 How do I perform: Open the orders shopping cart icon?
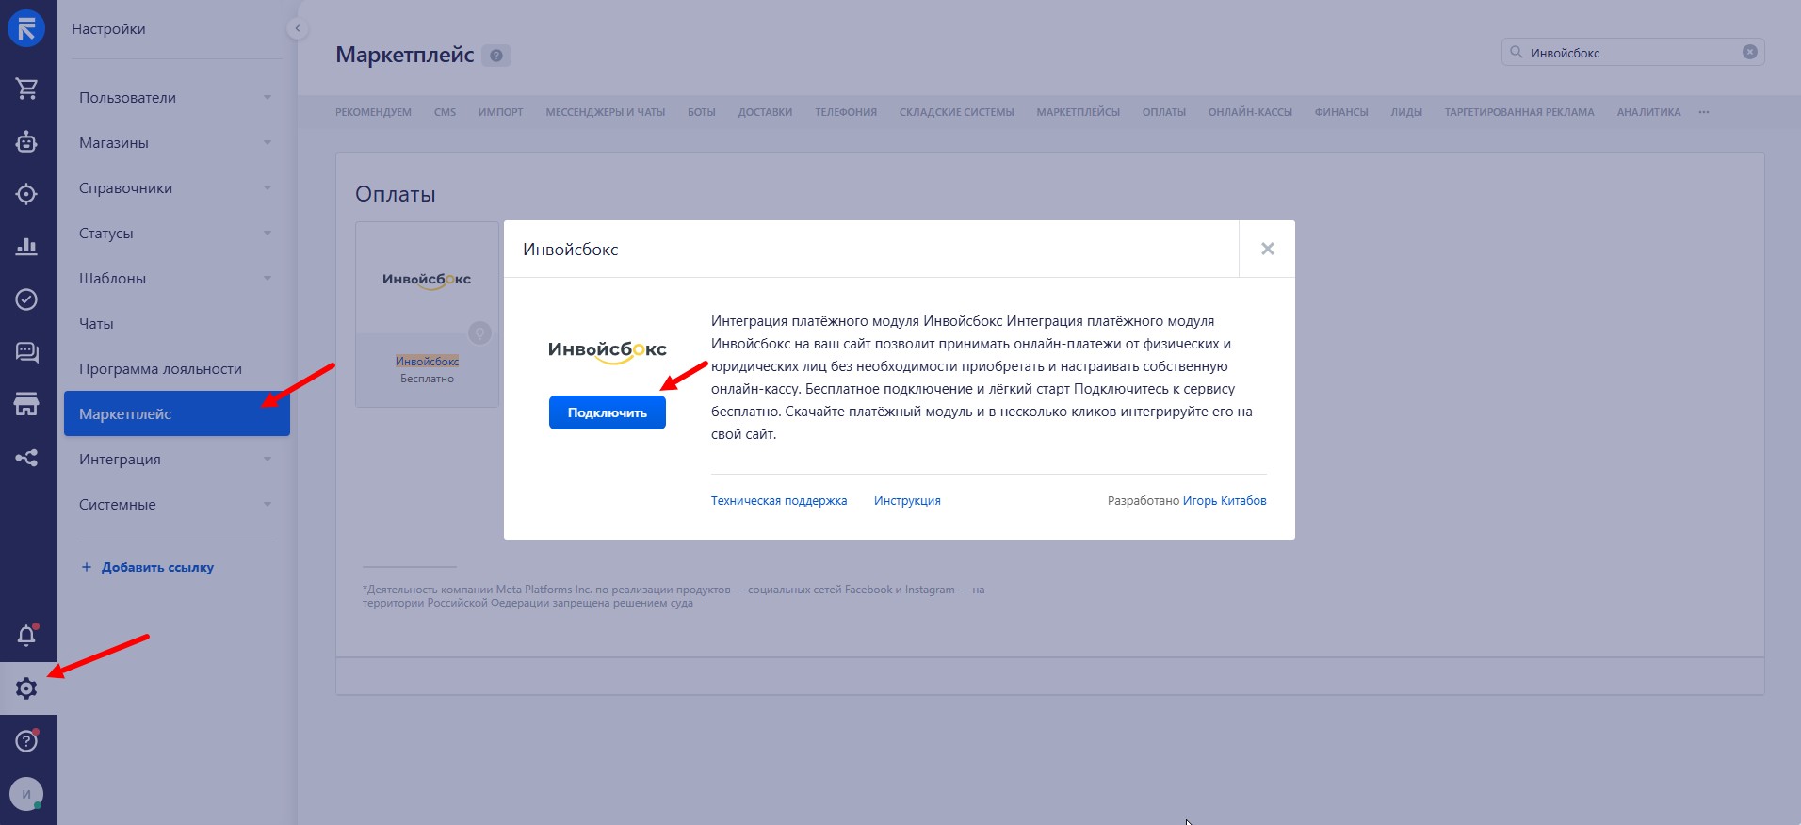click(26, 89)
